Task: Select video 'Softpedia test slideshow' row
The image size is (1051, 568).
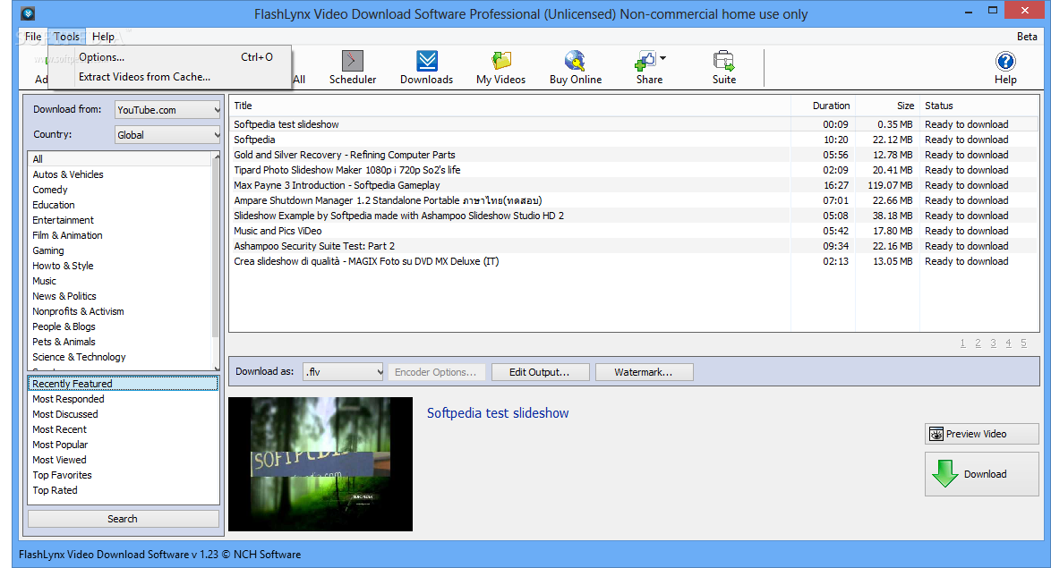Action: (634, 124)
